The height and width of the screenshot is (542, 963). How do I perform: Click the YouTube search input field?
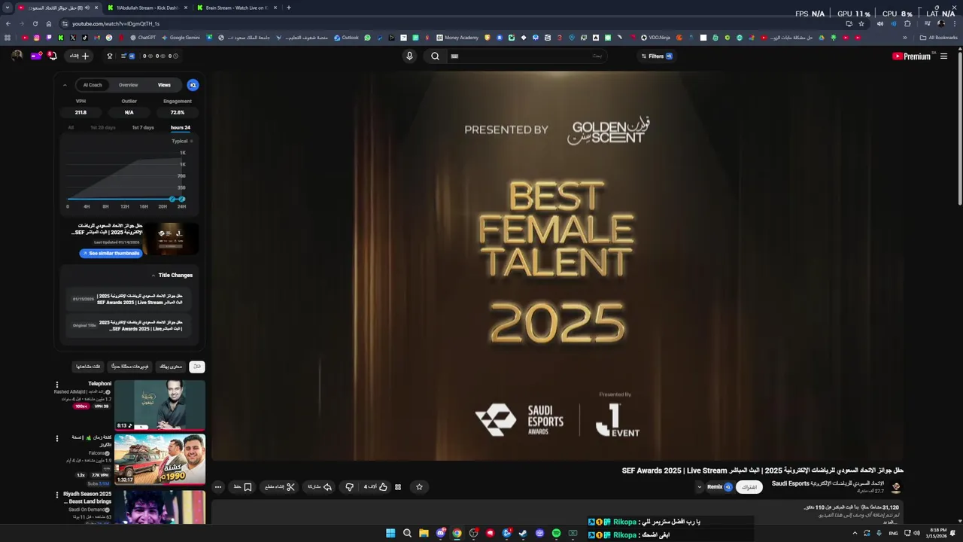[527, 56]
